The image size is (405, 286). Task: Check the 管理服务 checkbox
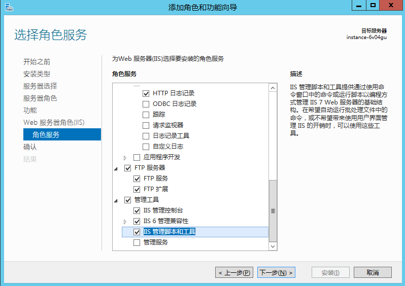point(137,242)
